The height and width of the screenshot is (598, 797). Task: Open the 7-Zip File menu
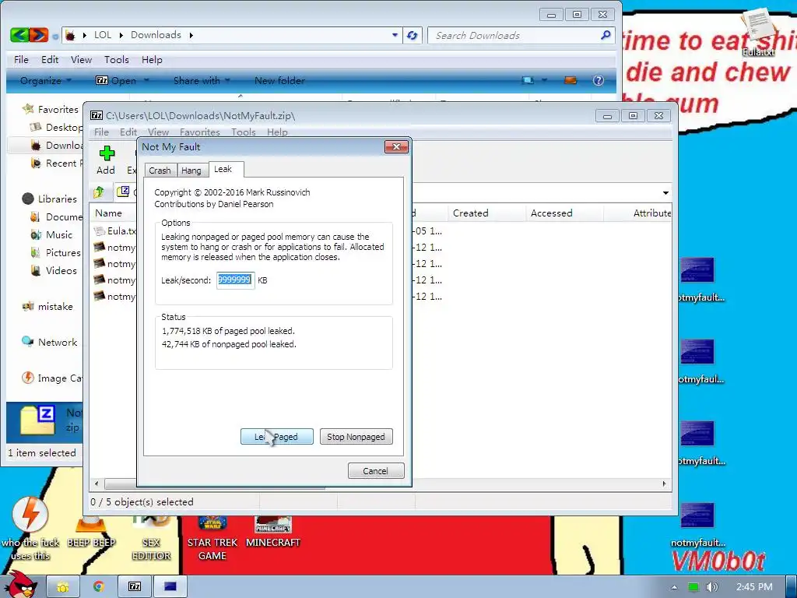tap(101, 132)
